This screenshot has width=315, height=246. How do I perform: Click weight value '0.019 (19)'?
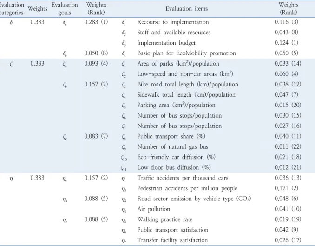click(288, 219)
